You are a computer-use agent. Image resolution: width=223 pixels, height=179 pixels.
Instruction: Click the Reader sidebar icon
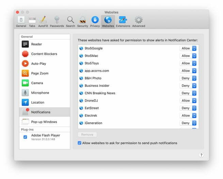(x=25, y=44)
